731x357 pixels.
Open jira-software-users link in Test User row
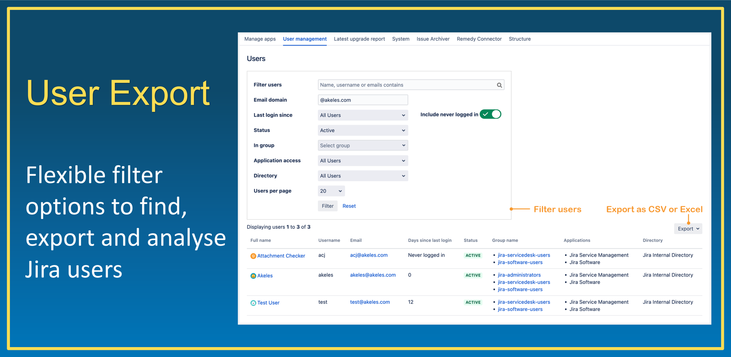click(520, 309)
